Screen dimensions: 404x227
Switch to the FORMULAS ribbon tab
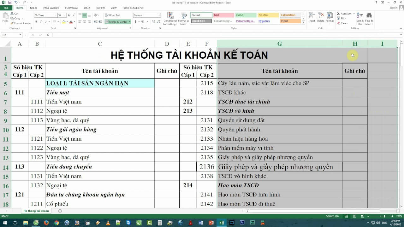[x=71, y=8]
